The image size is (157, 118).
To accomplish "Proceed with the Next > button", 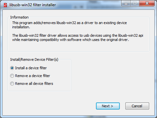I will (x=108, y=106).
